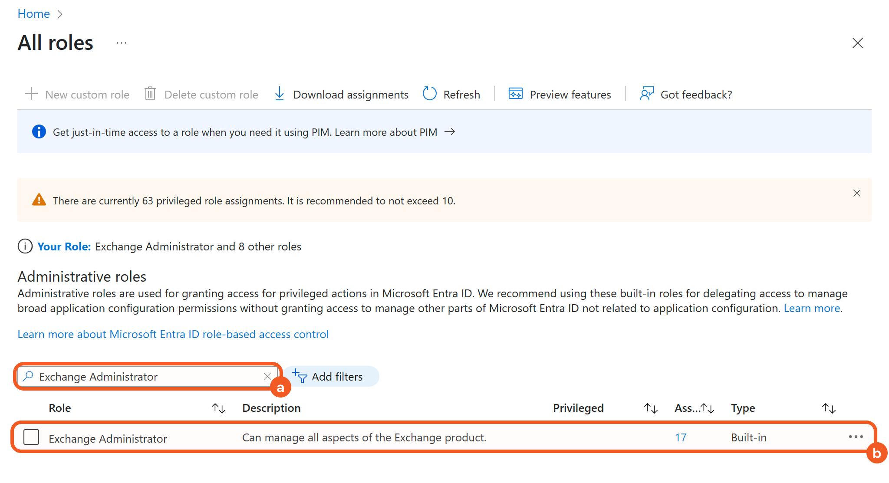Viewport: 889px width, 483px height.
Task: Click the Got feedback person icon
Action: pos(646,94)
